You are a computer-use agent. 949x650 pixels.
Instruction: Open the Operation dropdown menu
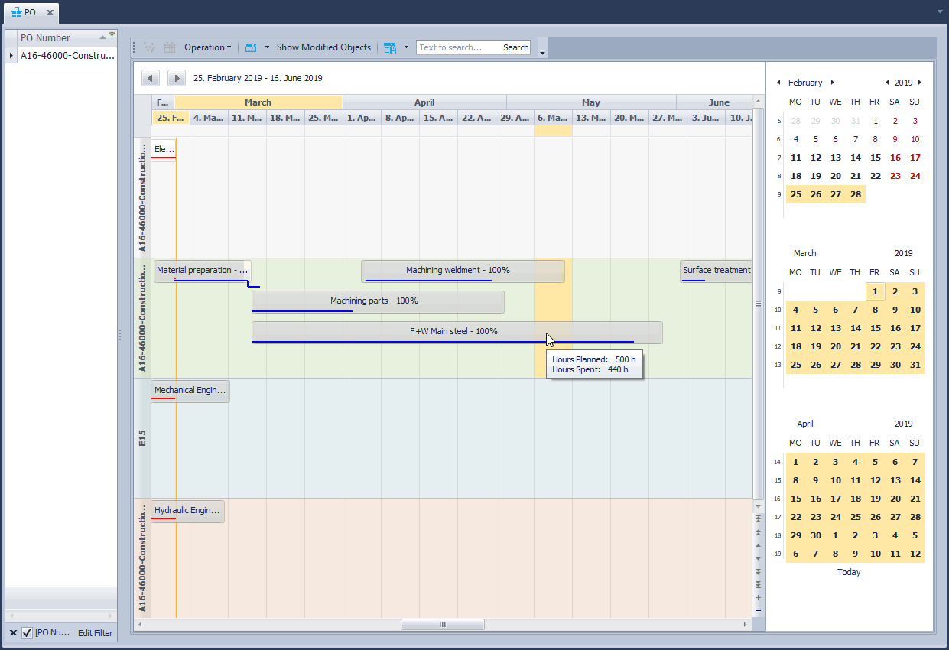coord(207,47)
